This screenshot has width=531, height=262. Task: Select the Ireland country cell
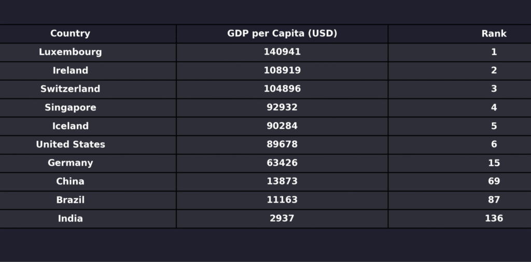[70, 70]
